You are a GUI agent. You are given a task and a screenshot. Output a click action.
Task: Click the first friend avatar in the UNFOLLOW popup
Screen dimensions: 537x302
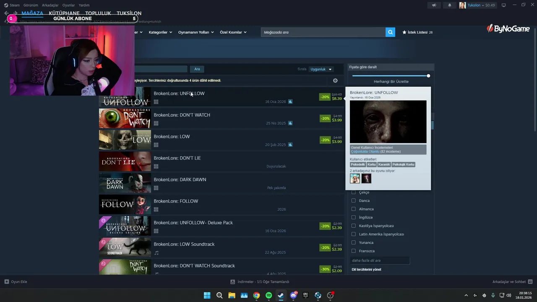[355, 179]
